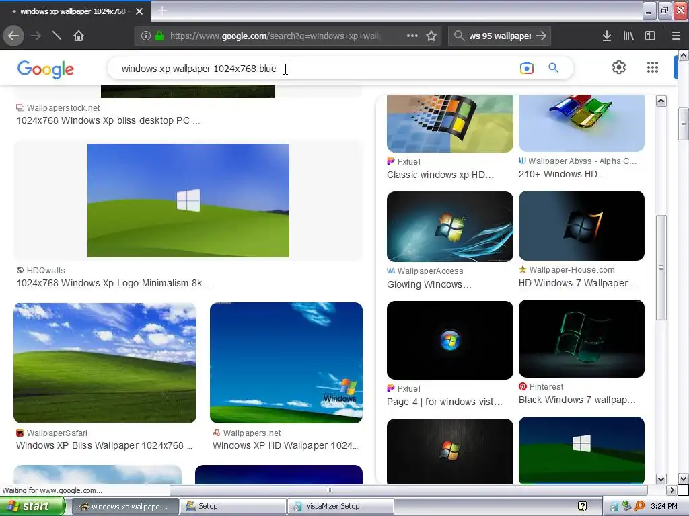Select the windows xp wallpaper 1024x768 tab
The image size is (689, 516).
tap(75, 11)
